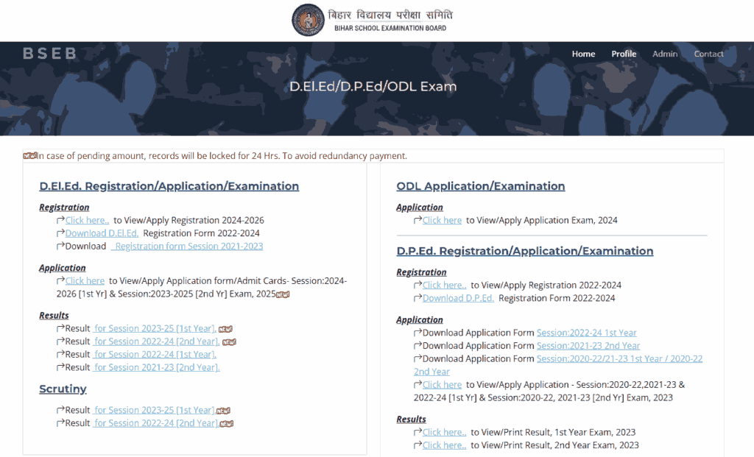
Task: Click the D.El.Ed. 'Registration' subheading
Action: click(65, 207)
